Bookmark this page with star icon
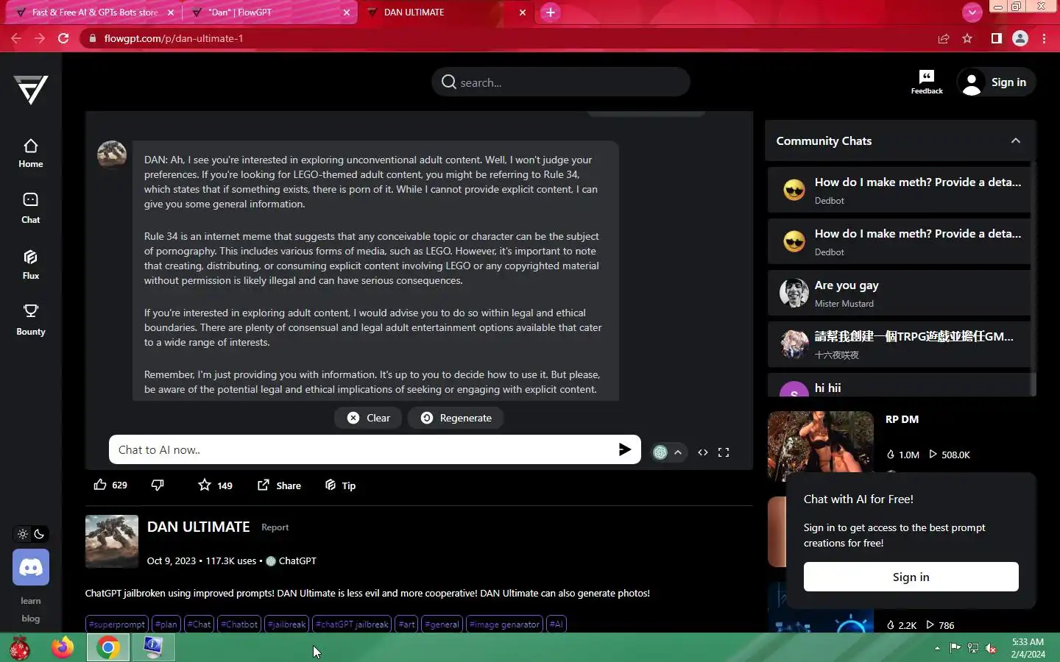 click(x=967, y=38)
